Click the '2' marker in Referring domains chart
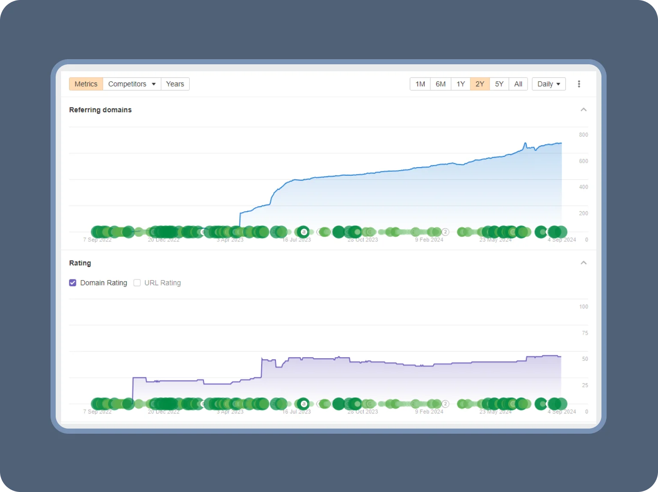Image resolution: width=658 pixels, height=492 pixels. pyautogui.click(x=446, y=232)
